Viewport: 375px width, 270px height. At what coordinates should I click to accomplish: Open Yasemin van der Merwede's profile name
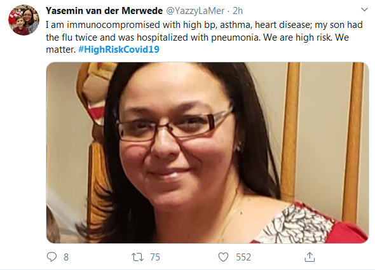pos(104,11)
